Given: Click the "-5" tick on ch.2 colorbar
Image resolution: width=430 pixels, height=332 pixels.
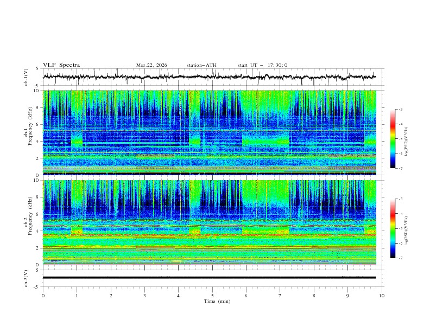Looking at the screenshot, I should pyautogui.click(x=401, y=228).
